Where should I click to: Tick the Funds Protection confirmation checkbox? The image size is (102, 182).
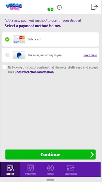5,67
